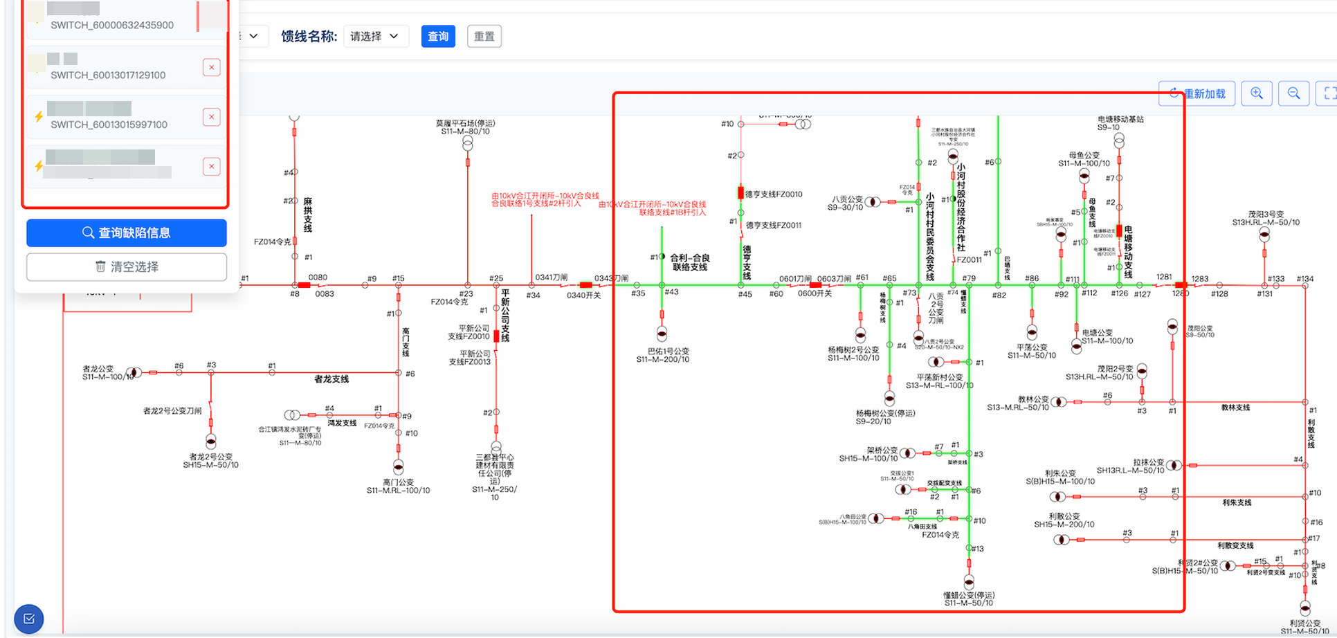Remove SWITCH_60013017129100 from the selection list
The width and height of the screenshot is (1337, 638).
coord(211,67)
